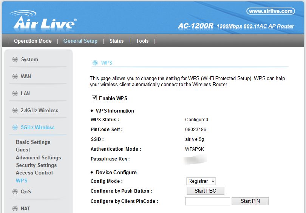Open the Status menu

point(116,41)
